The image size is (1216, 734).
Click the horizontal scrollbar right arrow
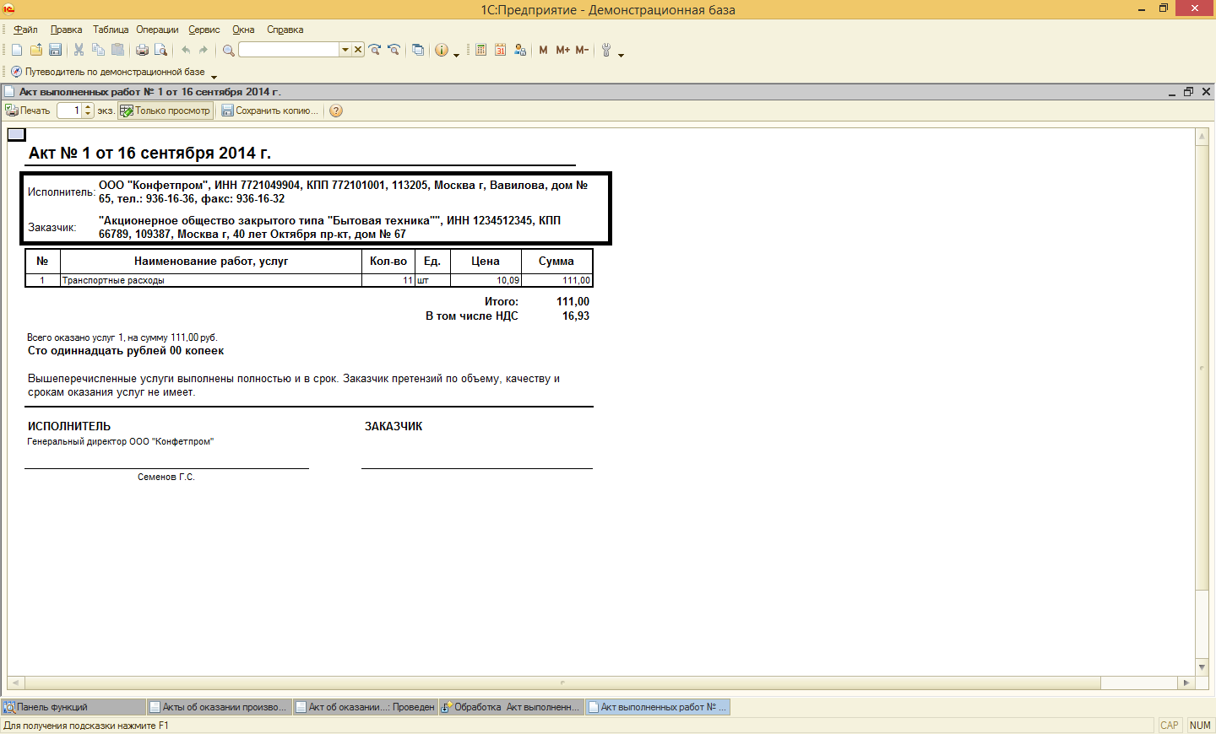click(x=1187, y=683)
